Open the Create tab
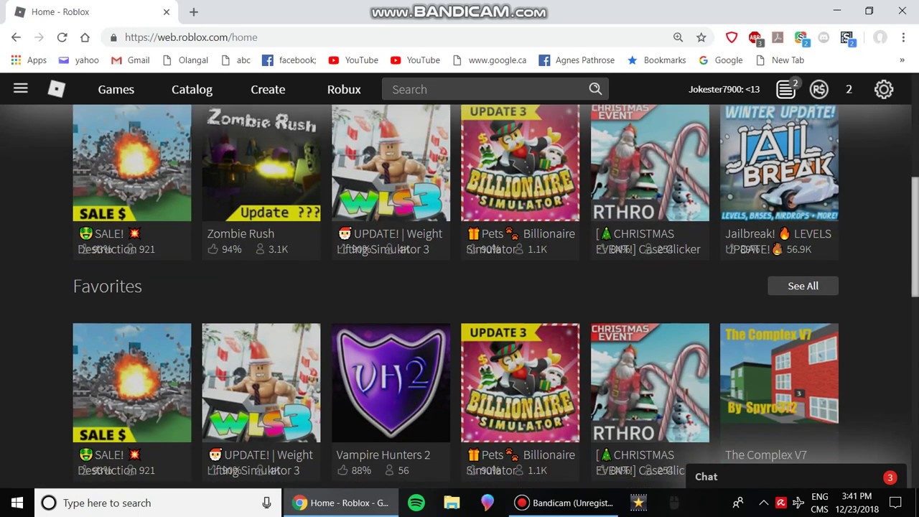 point(268,89)
